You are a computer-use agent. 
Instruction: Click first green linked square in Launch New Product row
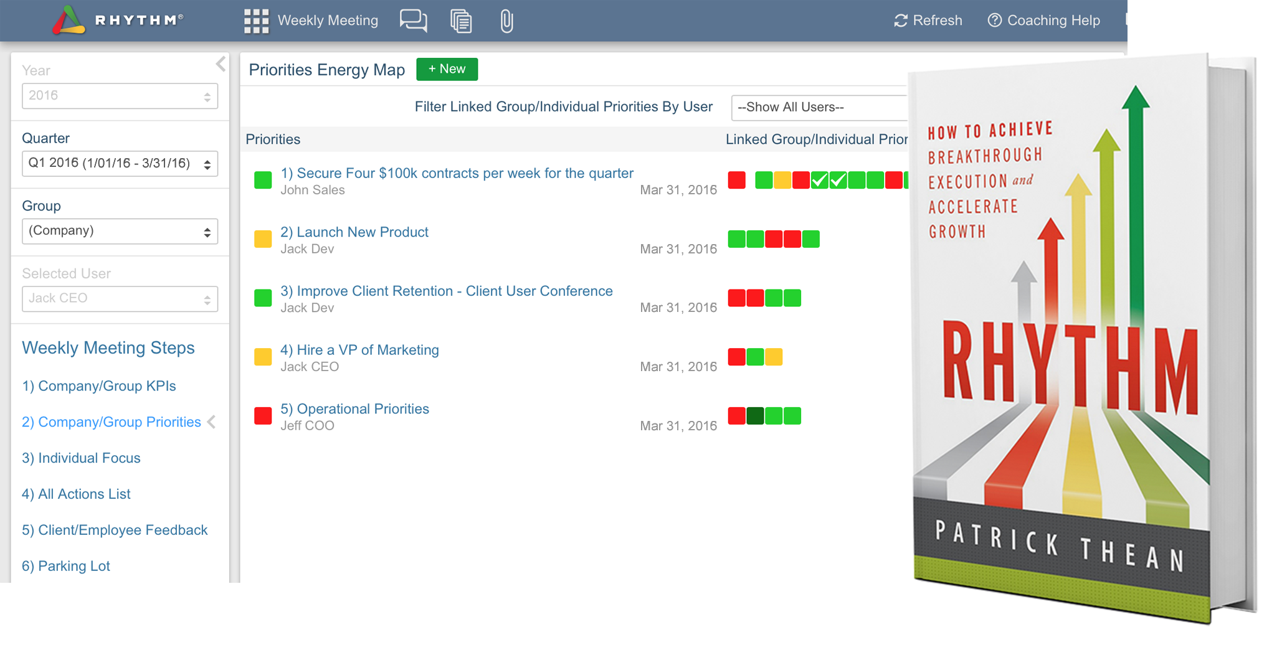[x=737, y=239]
